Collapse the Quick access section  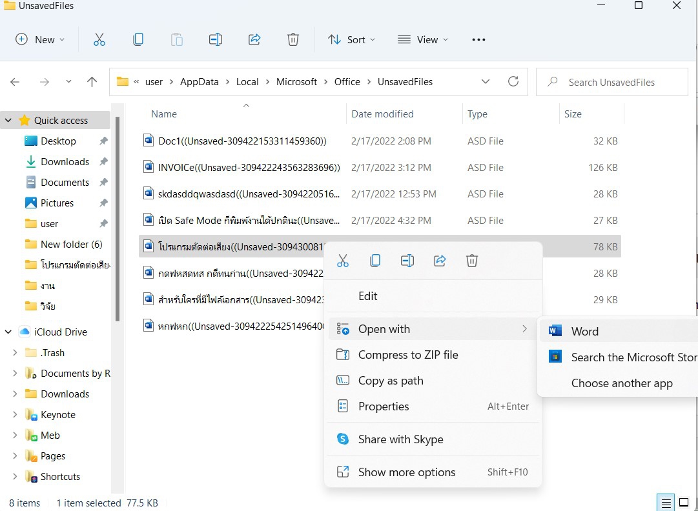[8, 120]
